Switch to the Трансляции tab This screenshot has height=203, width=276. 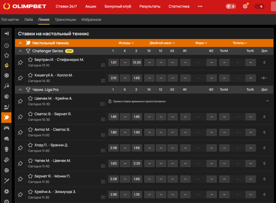pos(65,19)
